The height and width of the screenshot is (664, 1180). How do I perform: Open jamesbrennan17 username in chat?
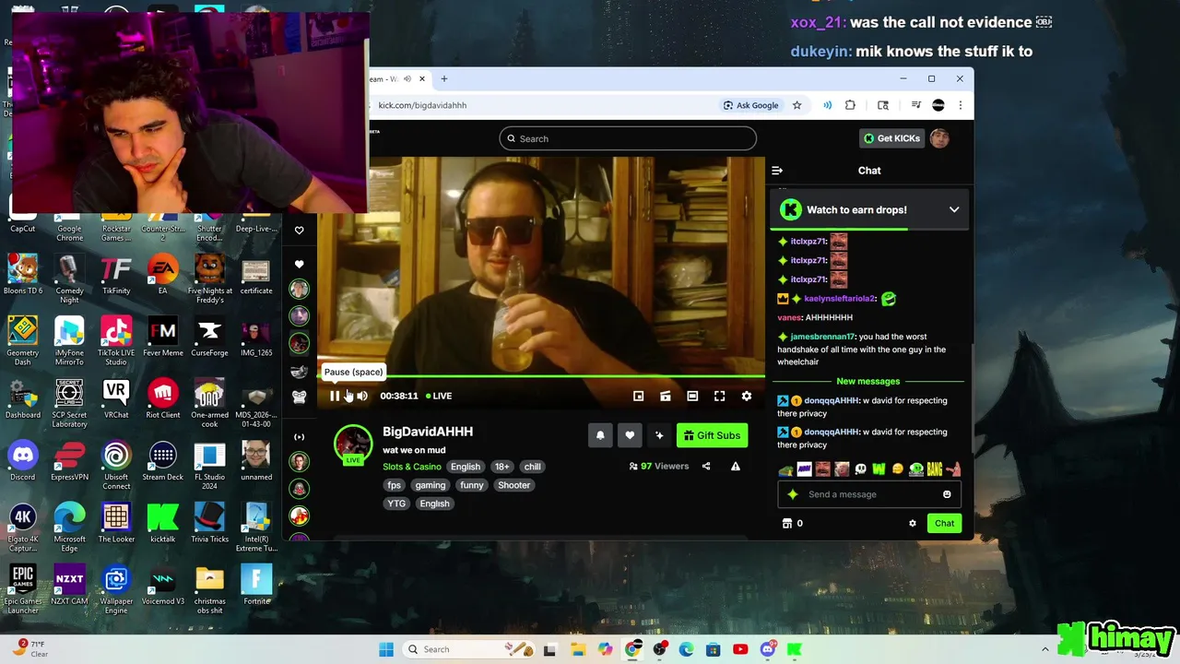pos(823,337)
